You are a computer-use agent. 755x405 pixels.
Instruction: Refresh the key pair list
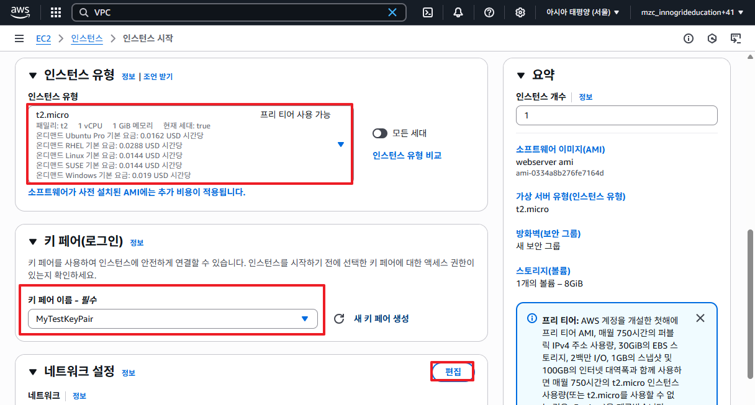[x=339, y=319]
